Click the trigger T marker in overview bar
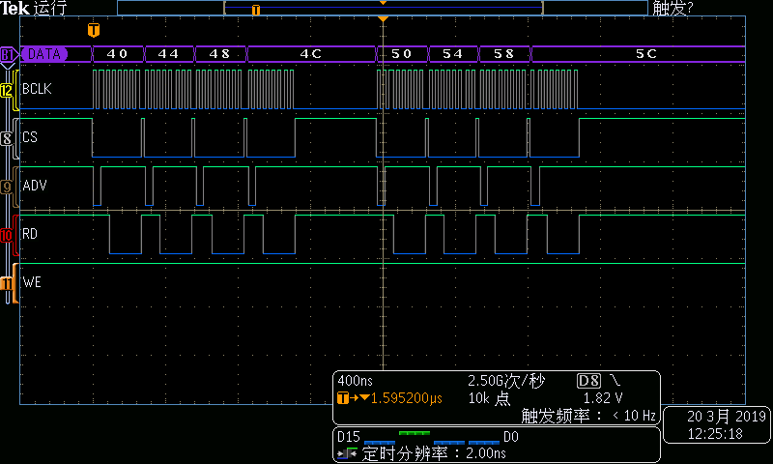 pyautogui.click(x=256, y=10)
